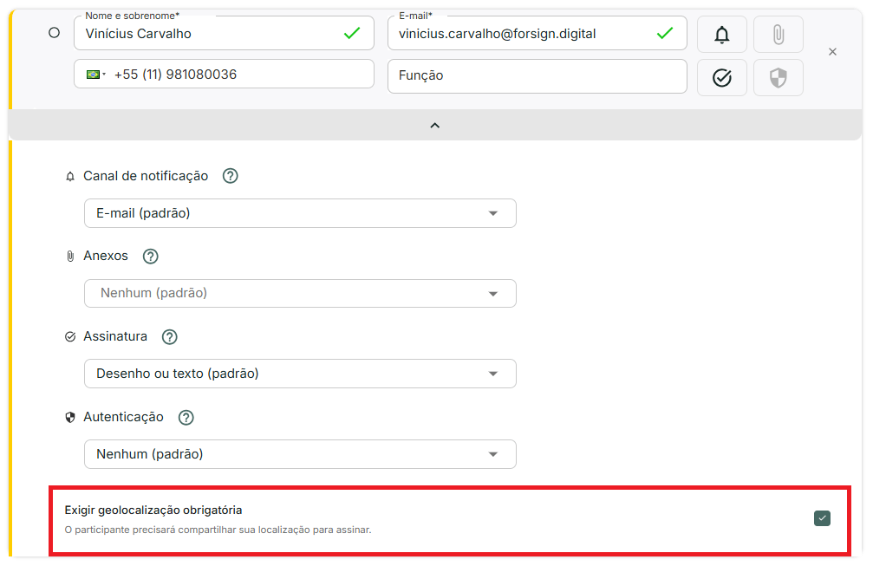Select the radio circle beside participant name

(54, 33)
